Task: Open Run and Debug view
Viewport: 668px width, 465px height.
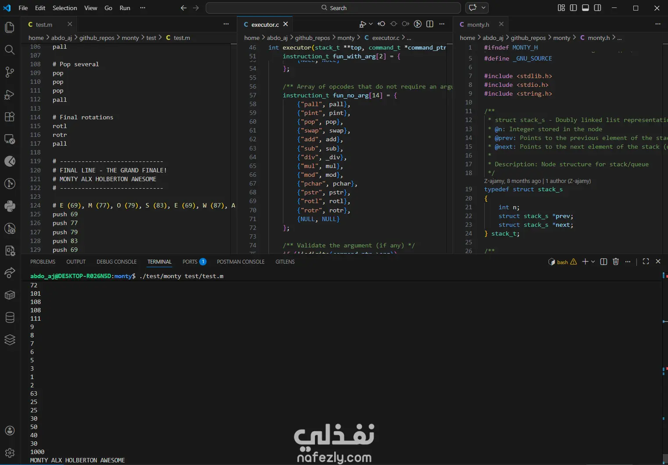Action: click(10, 94)
